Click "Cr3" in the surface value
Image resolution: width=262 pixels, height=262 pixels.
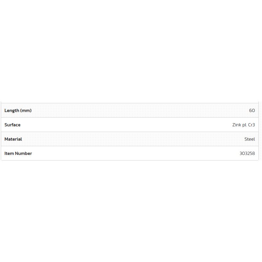click(x=252, y=125)
